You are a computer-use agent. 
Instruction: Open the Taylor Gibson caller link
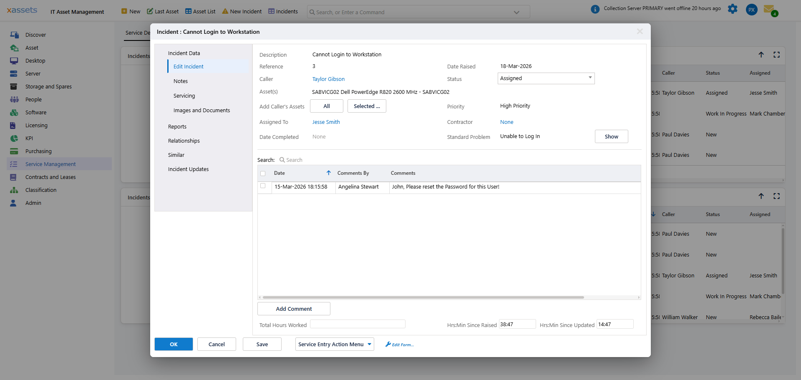click(x=329, y=79)
